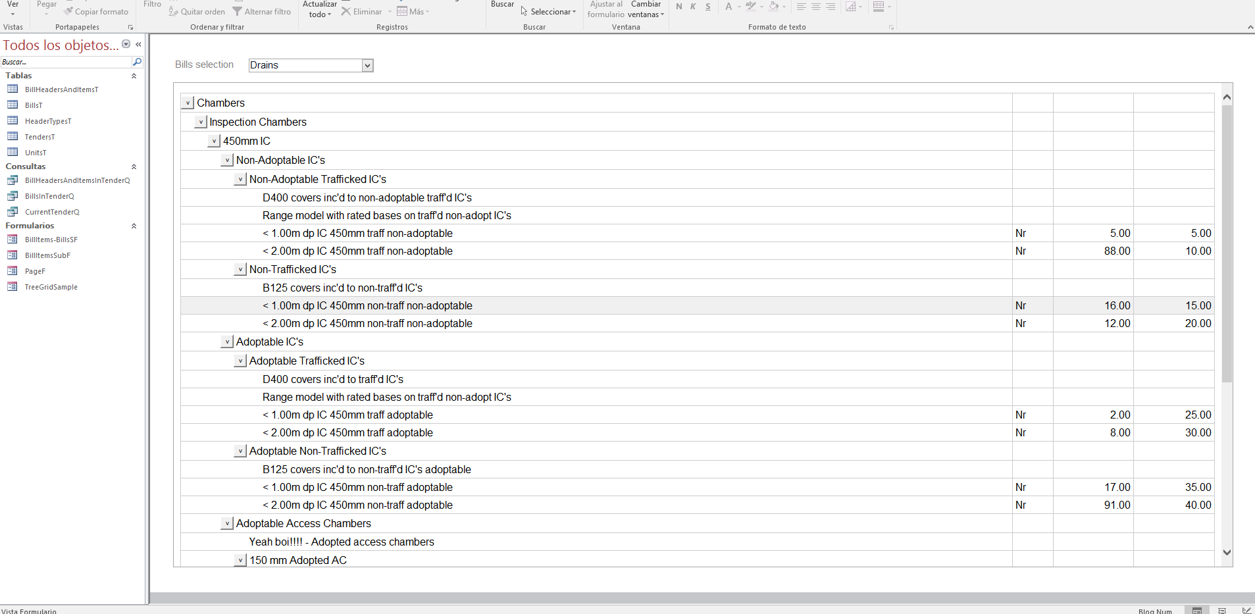The image size is (1255, 614).
Task: Collapse the Non-Adoptable IC's node
Action: pos(227,161)
